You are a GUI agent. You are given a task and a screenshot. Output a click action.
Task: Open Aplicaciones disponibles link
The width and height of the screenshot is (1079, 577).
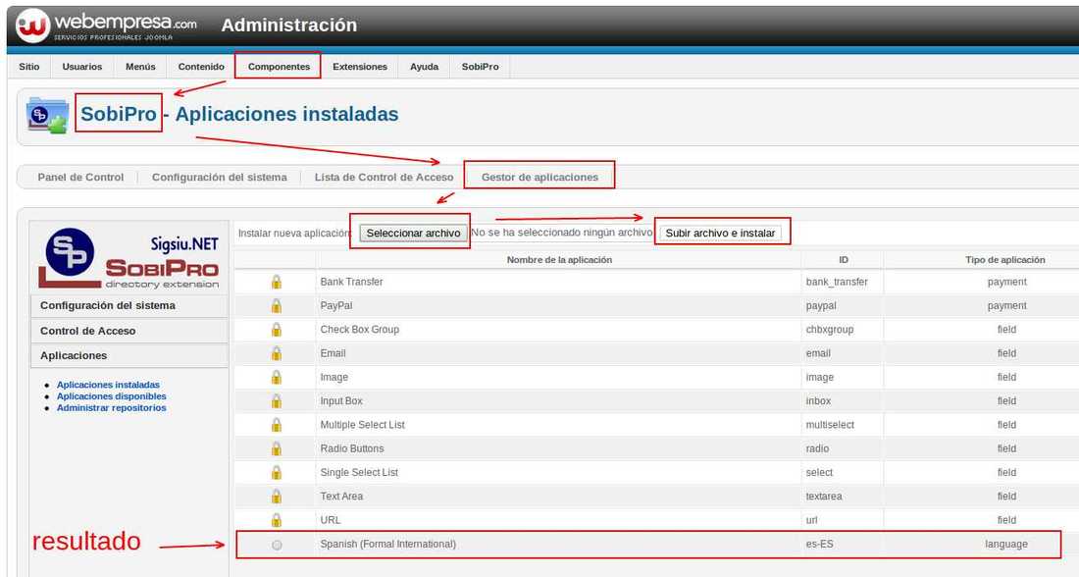112,396
